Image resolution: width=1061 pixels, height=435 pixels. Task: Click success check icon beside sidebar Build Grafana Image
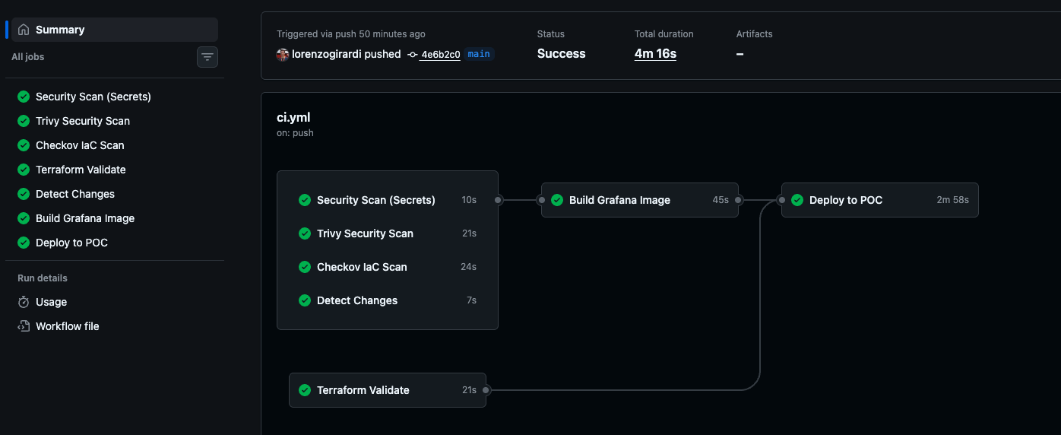[x=24, y=218]
